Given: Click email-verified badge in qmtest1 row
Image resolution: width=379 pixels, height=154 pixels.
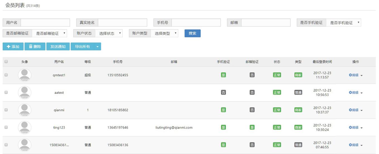Looking at the screenshot, I should (x=252, y=75).
